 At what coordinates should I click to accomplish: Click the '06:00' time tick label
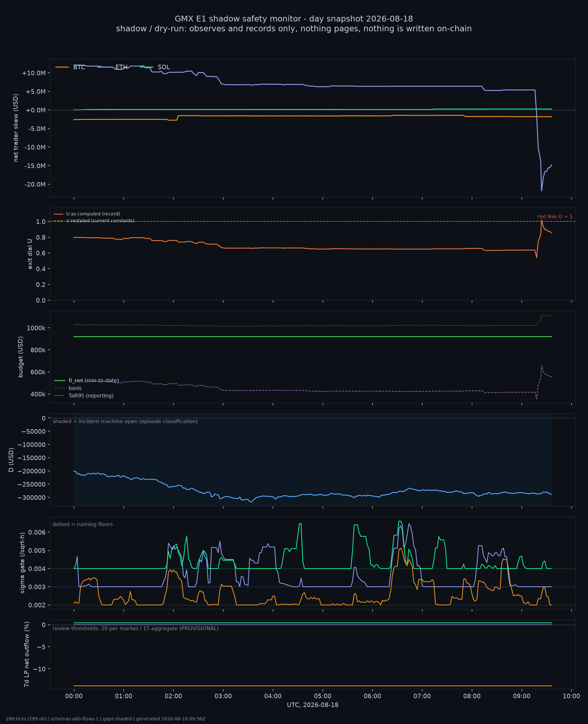pos(372,696)
